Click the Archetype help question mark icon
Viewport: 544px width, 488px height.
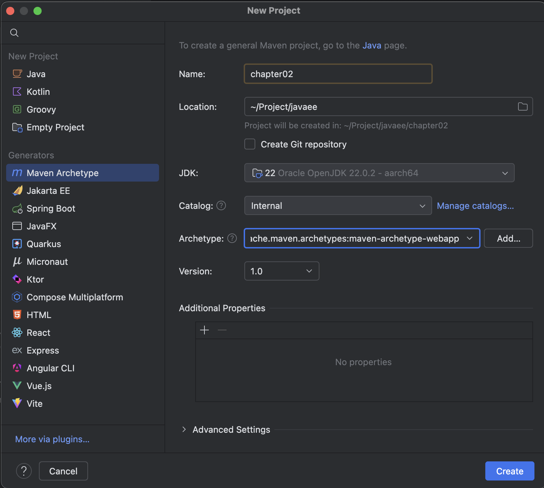click(232, 238)
